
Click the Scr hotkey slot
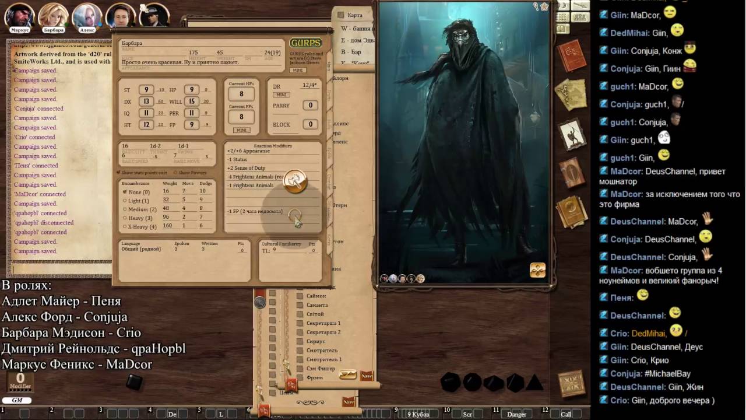pos(467,414)
